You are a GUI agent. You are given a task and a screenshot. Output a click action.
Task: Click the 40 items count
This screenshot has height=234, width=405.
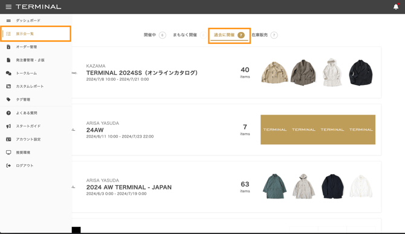(x=245, y=72)
